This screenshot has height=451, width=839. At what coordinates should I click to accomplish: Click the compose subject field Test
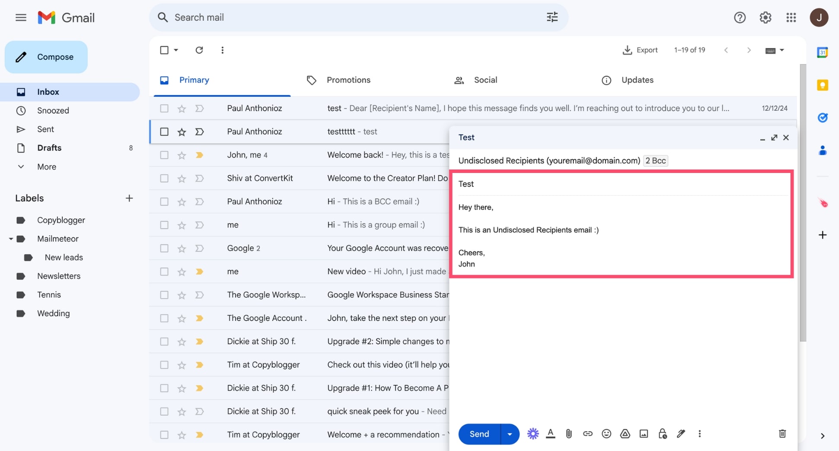(x=622, y=184)
